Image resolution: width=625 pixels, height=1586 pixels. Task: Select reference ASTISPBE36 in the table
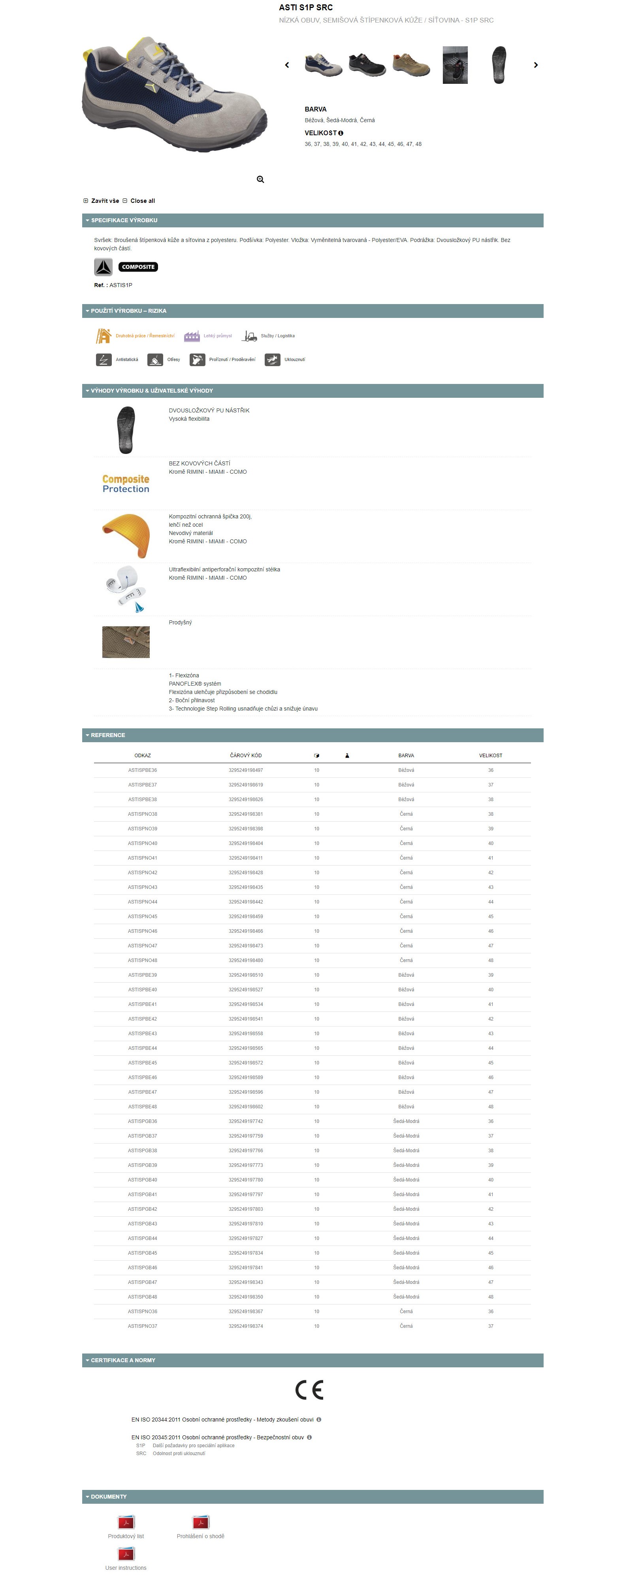click(x=143, y=770)
